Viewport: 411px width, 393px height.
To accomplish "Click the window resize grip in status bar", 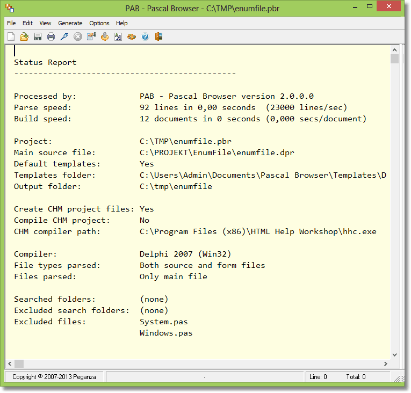I will tap(399, 378).
